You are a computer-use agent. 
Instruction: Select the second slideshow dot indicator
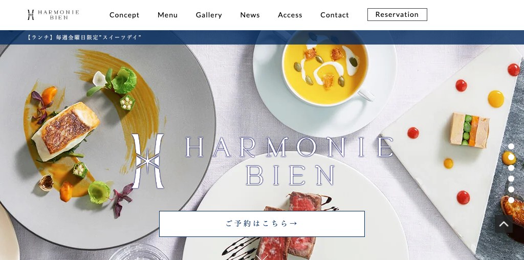click(x=511, y=157)
